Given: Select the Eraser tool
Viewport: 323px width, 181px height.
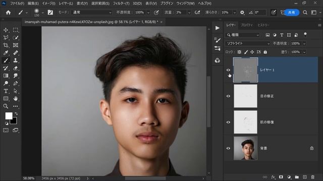Looking at the screenshot, I should tap(16, 68).
